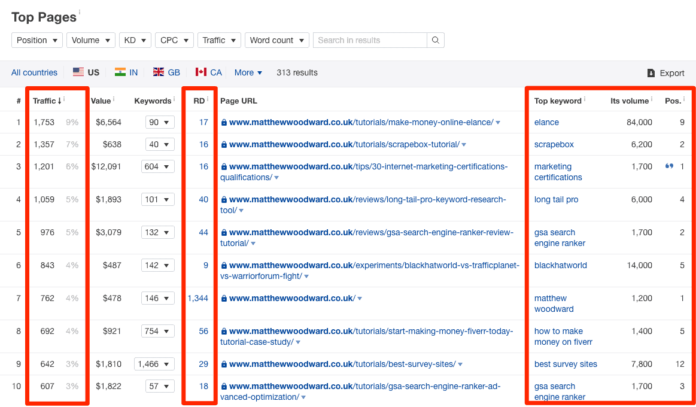The width and height of the screenshot is (696, 407).
Task: Click the RD value 44 in row 5
Action: (203, 232)
